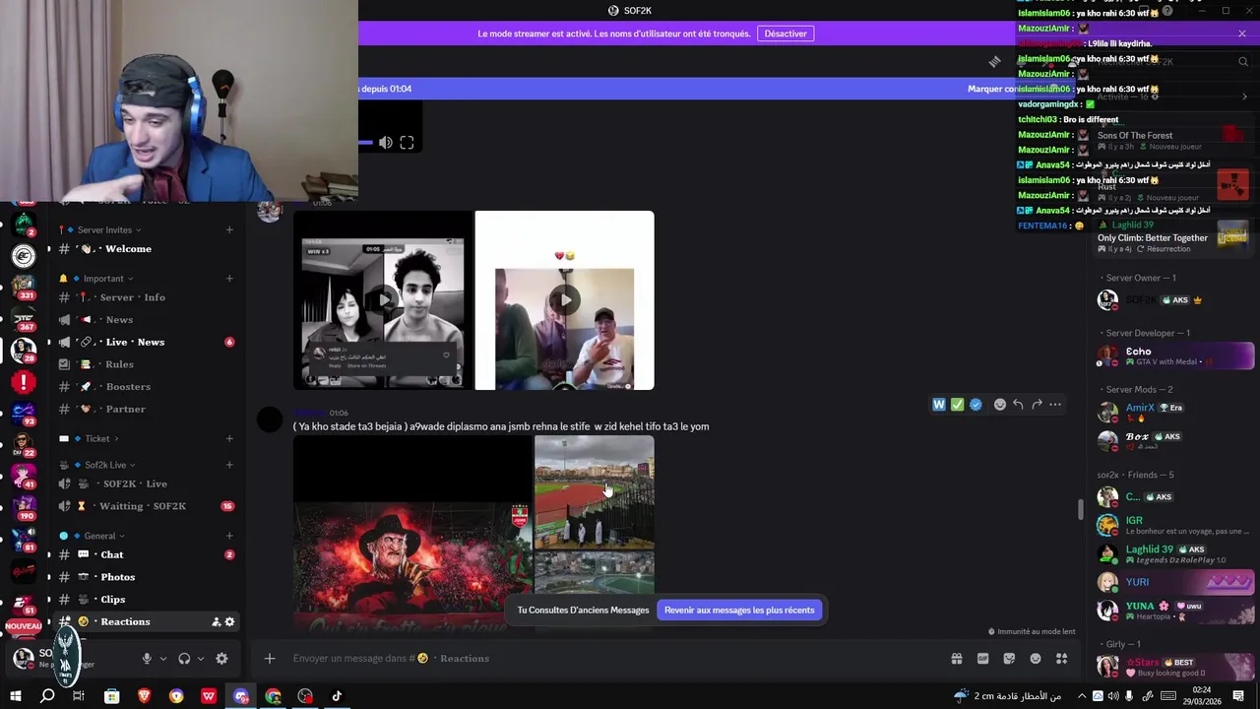
Task: React with blue verified badge emoji
Action: 976,405
